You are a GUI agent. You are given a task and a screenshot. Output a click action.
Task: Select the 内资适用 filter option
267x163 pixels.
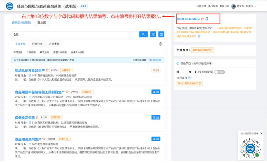coord(18,52)
